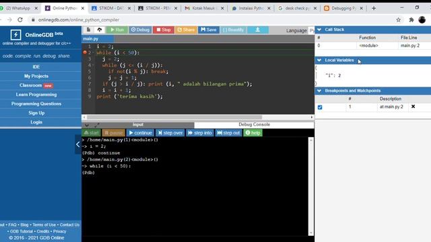Select the <module> call stack entry

coord(368,46)
